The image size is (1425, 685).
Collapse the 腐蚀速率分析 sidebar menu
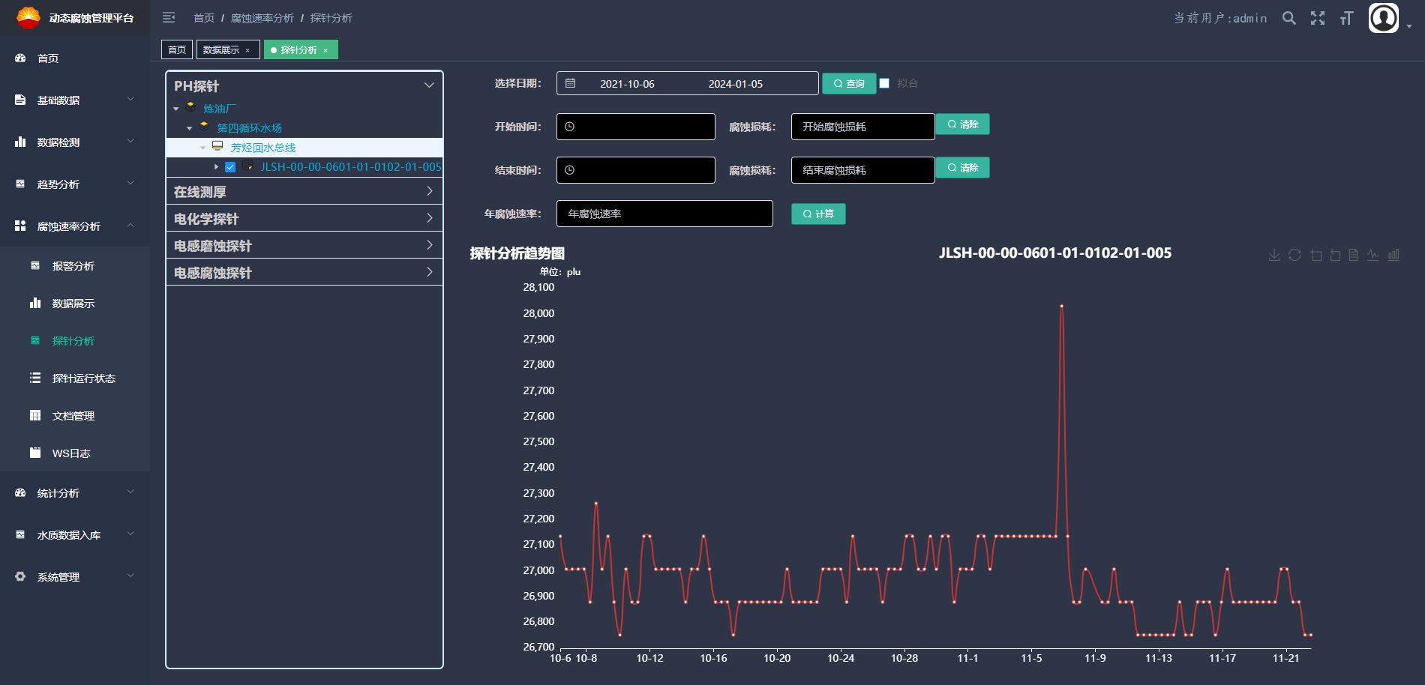75,226
